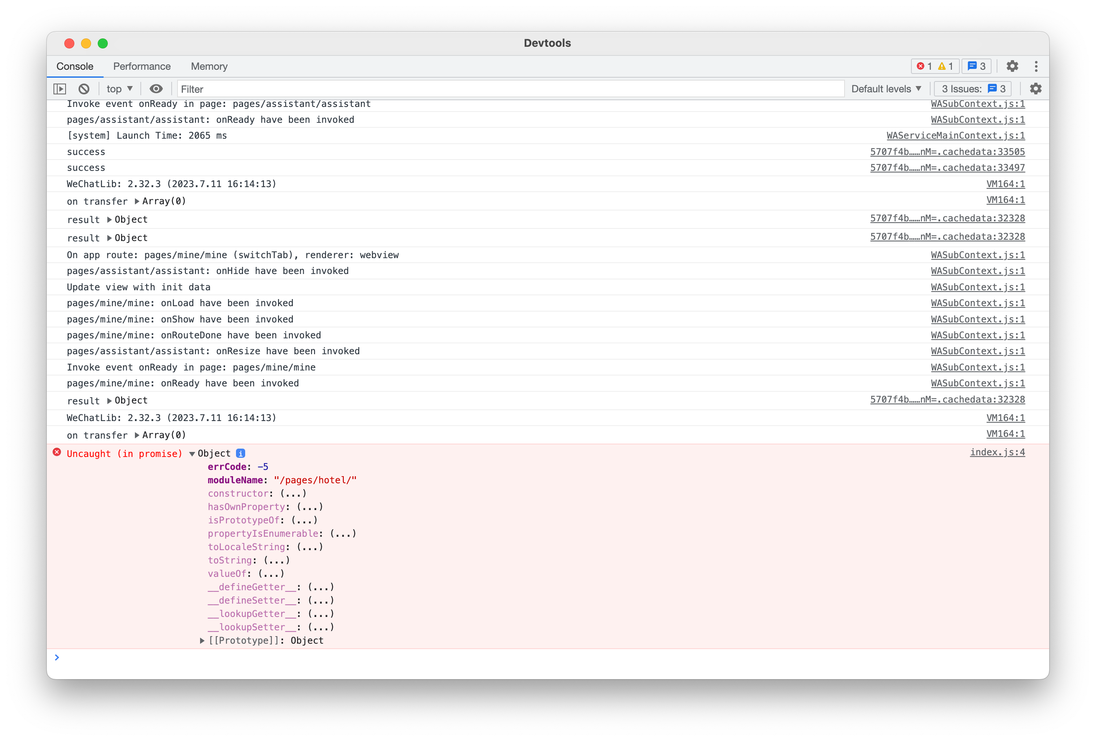Open the Default levels dropdown

(885, 89)
